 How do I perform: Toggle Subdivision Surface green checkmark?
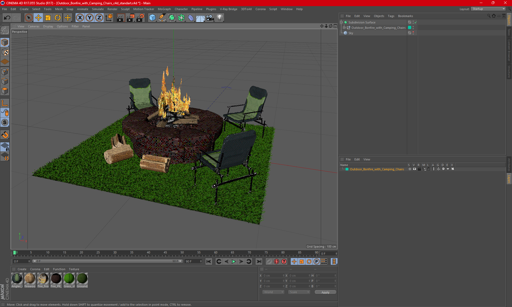click(x=416, y=22)
